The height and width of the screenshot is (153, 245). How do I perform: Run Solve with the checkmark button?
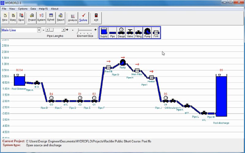click(83, 18)
